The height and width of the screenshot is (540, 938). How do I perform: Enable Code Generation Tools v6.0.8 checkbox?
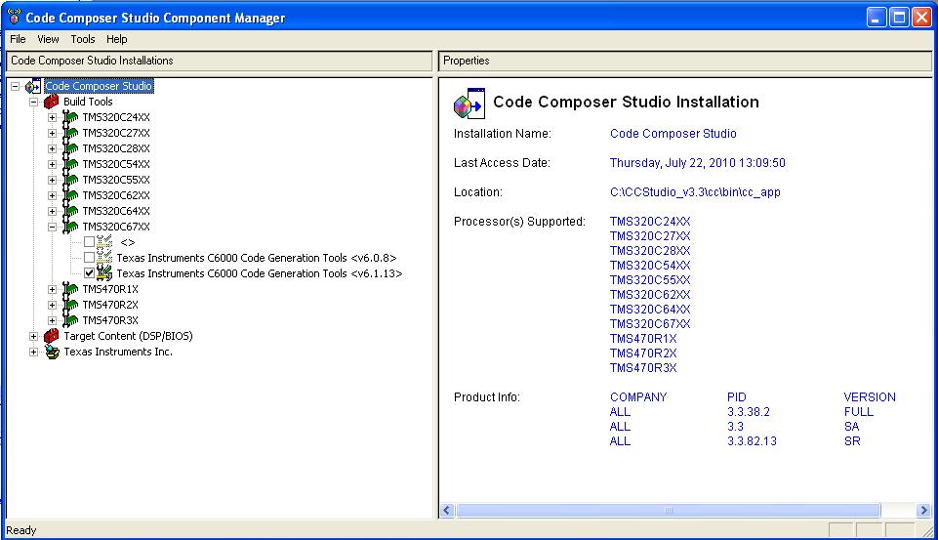click(89, 258)
